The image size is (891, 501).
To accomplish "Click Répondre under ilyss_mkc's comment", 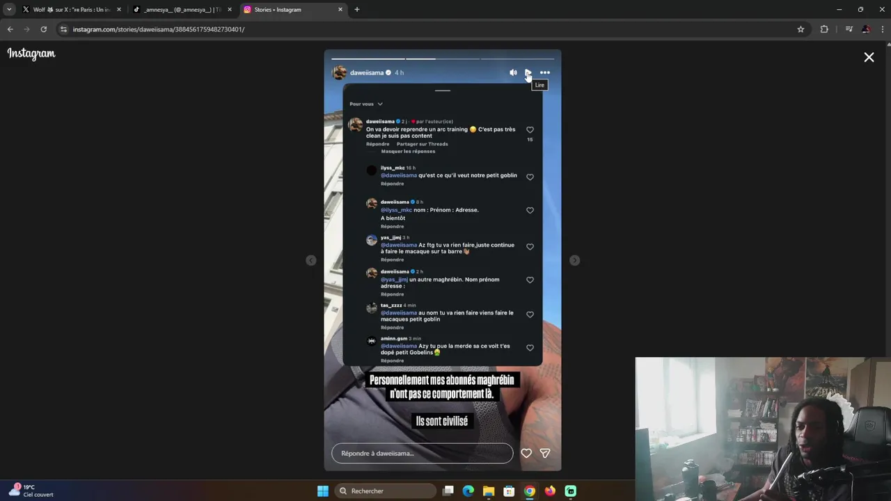I will (392, 184).
